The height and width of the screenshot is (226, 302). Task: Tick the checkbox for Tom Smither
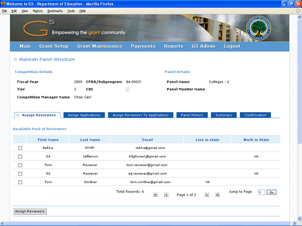(x=20, y=182)
